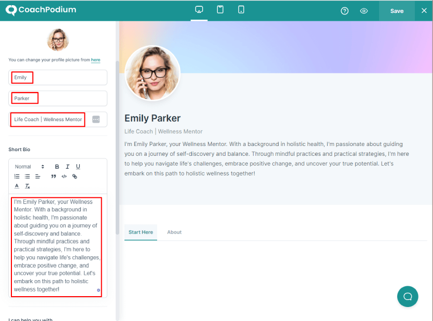433x321 pixels.
Task: Click the CoachPodium logo
Action: 41,10
